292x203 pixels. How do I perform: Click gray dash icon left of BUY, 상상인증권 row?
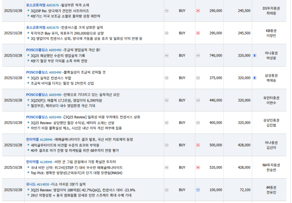coord(167,123)
